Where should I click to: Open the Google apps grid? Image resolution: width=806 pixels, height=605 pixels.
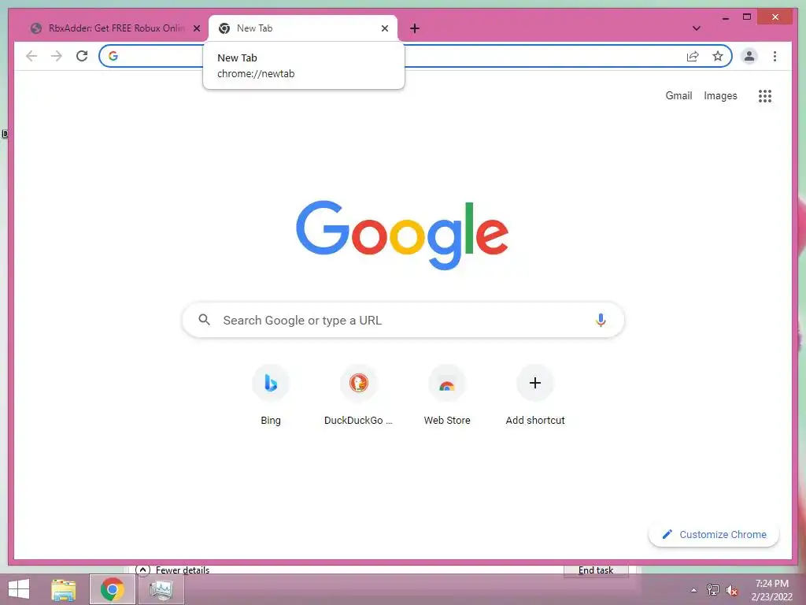pos(765,95)
